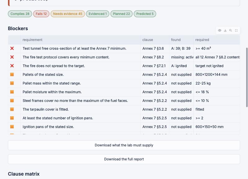The width and height of the screenshot is (248, 179).
Task: Click the red X beside fire test protocol row
Action: [12, 57]
